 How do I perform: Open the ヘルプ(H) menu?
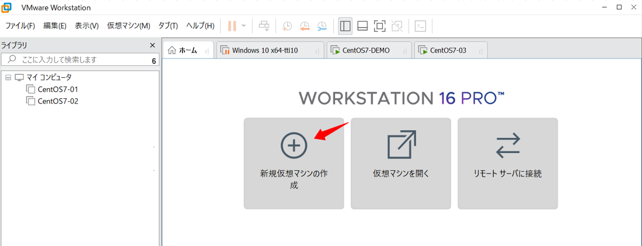[200, 26]
